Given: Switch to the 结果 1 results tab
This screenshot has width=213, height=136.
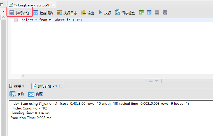Looking at the screenshot, I should pos(17,86).
